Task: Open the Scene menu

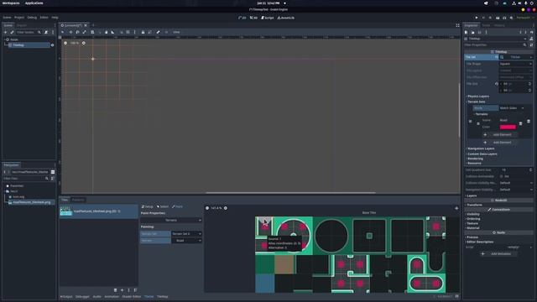Action: click(x=7, y=18)
